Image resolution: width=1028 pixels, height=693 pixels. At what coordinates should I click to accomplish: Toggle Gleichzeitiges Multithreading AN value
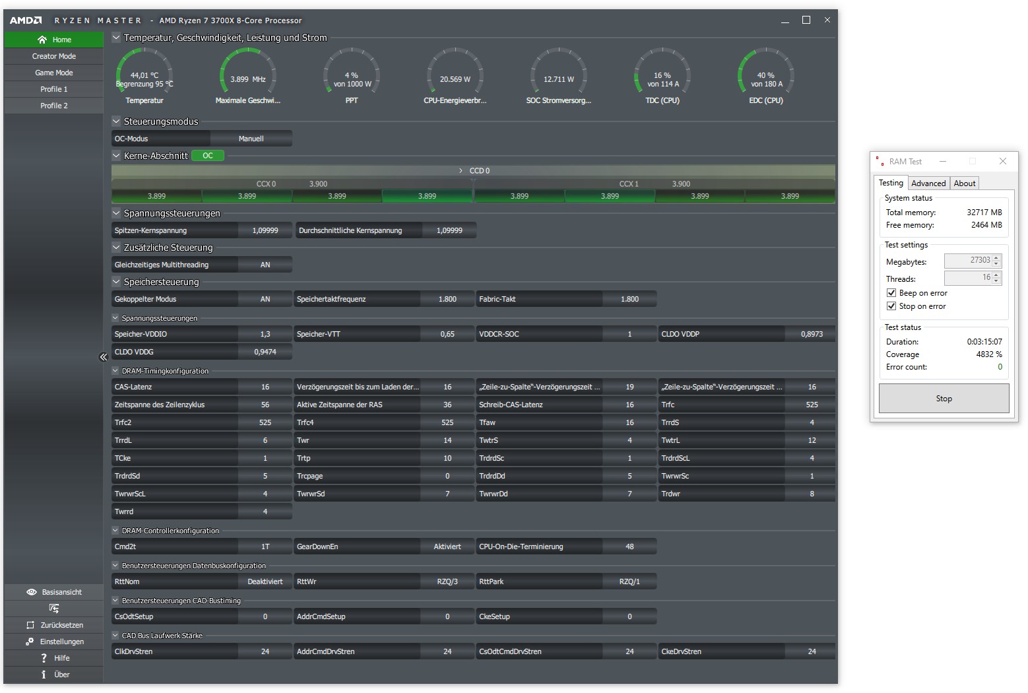click(x=265, y=265)
